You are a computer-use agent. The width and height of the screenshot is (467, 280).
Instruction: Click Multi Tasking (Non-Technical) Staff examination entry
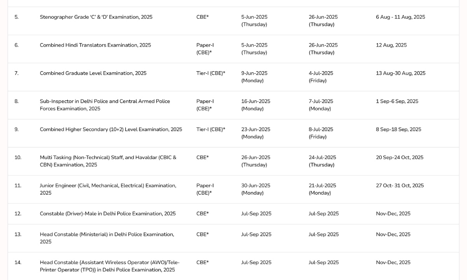tap(108, 161)
